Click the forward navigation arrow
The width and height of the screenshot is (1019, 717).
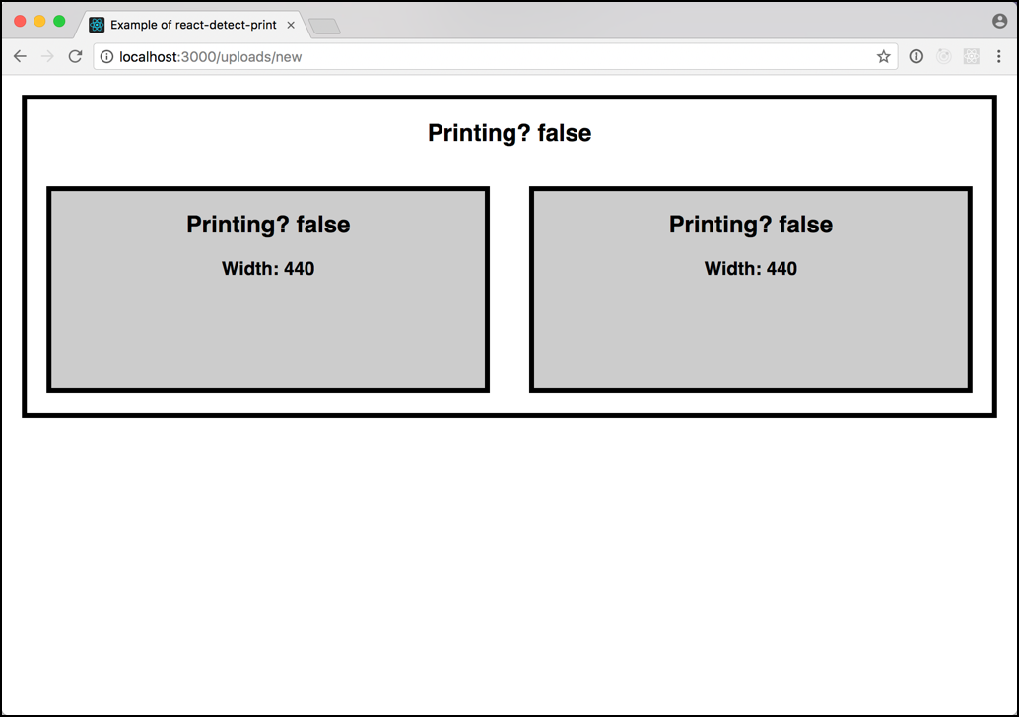[47, 56]
